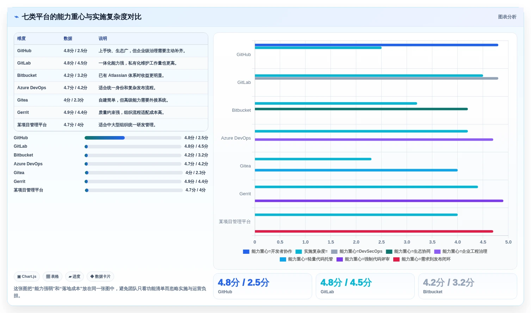Click the GitLab progress bar

133,147
